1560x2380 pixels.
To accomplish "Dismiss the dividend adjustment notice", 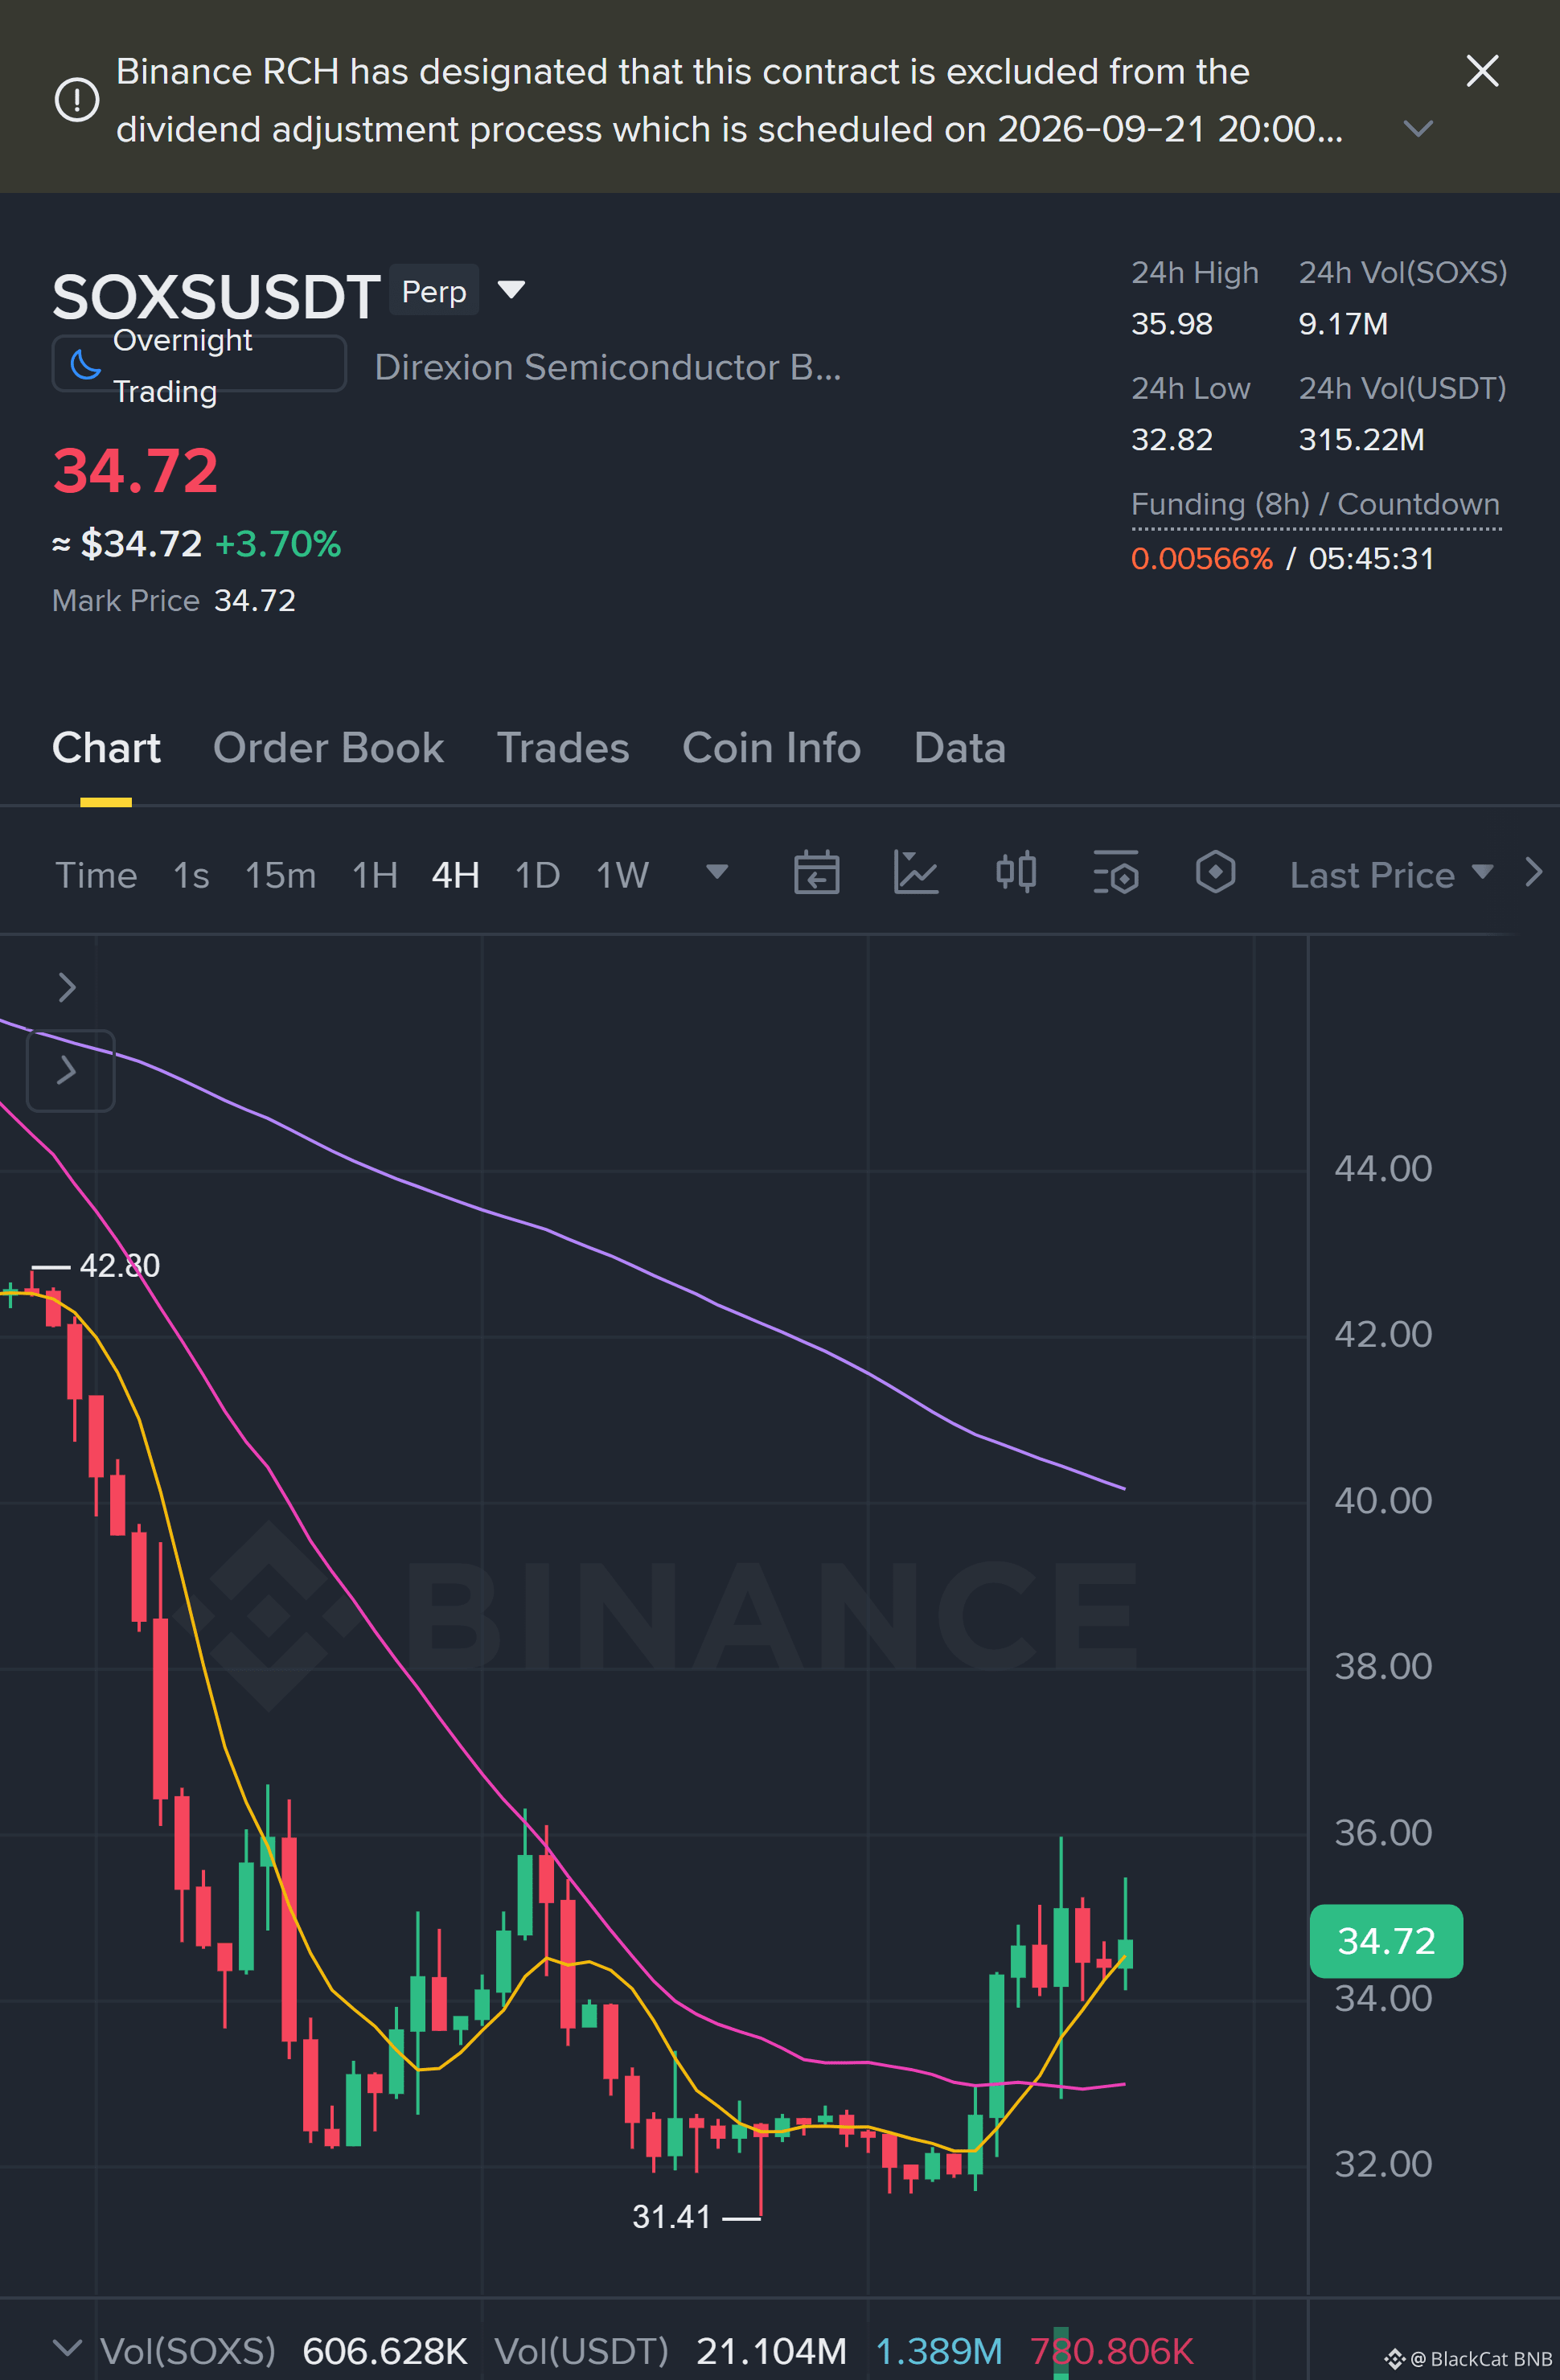I will 1482,71.
